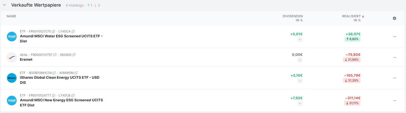Viewport: 406px width, 113px height.
Task: Collapse the Verkaufte Wertpapiere section
Action: [x=4, y=5]
